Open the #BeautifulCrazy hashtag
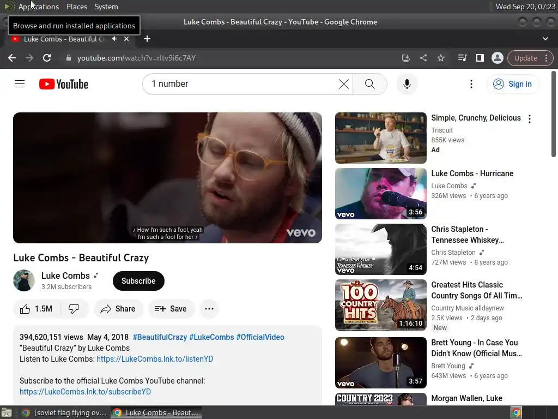Screen dimensions: 558x419 [x=160, y=337]
